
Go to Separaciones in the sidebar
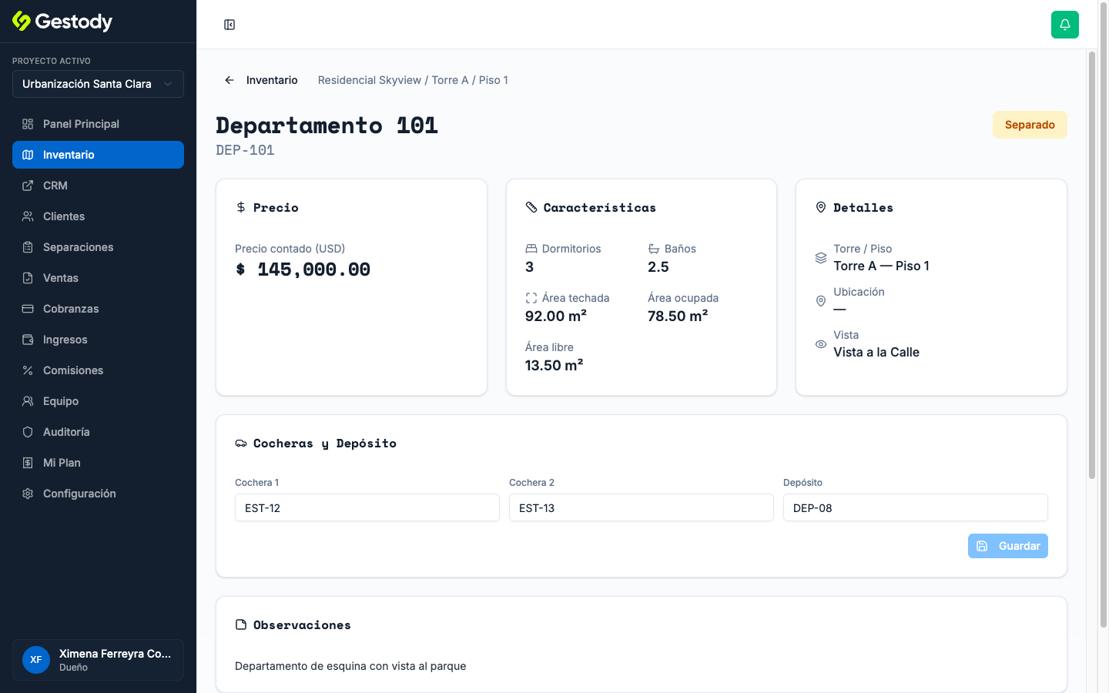(98, 247)
